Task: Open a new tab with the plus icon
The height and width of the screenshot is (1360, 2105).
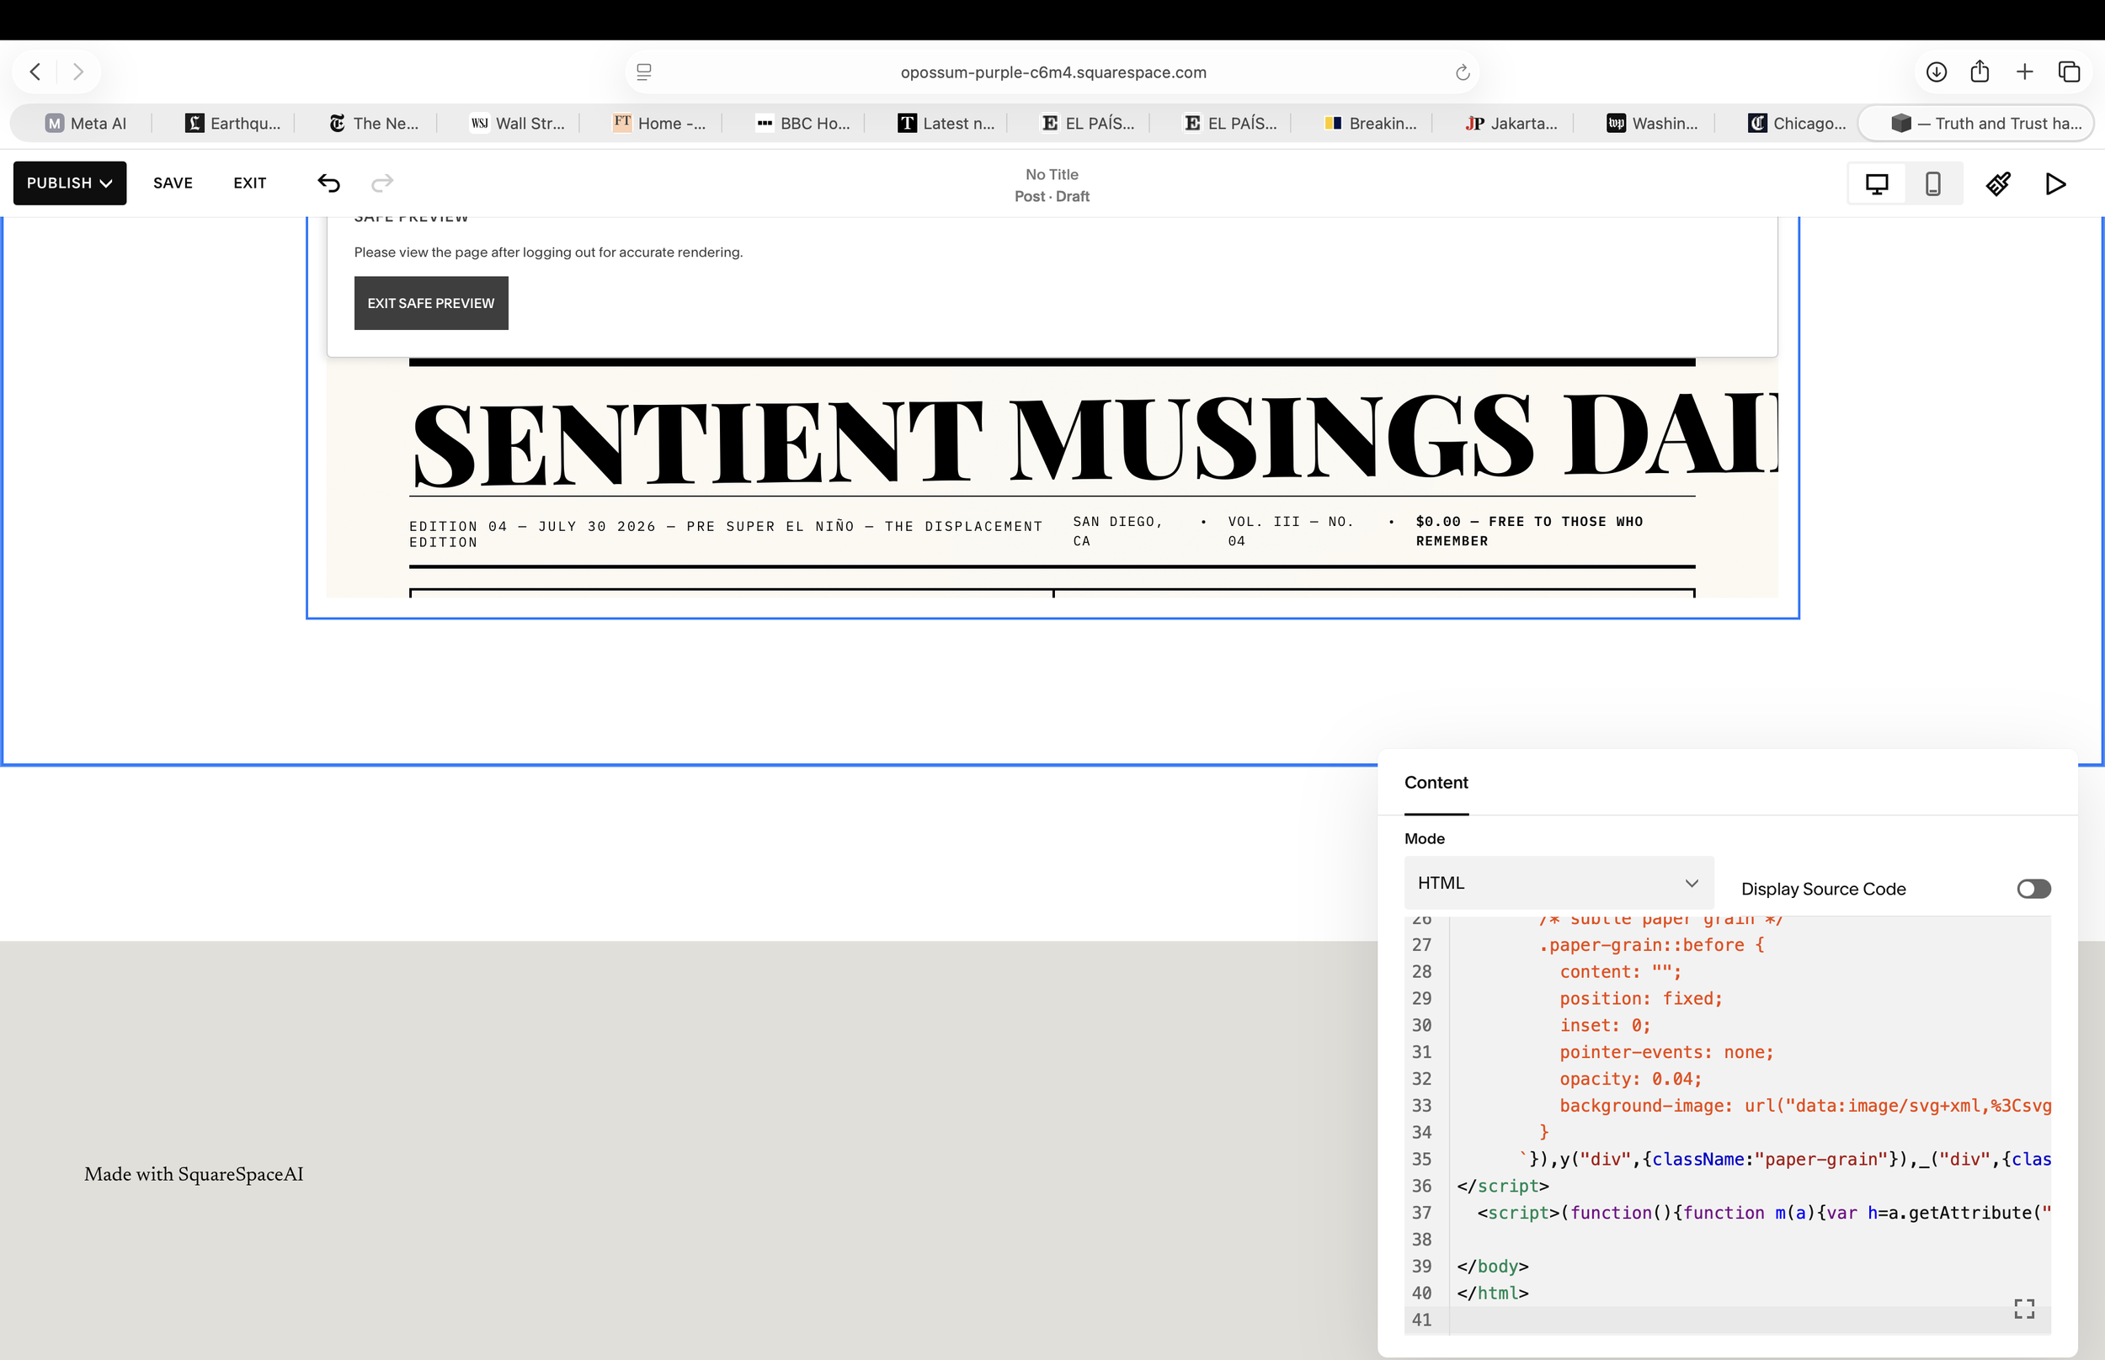Action: click(2025, 72)
